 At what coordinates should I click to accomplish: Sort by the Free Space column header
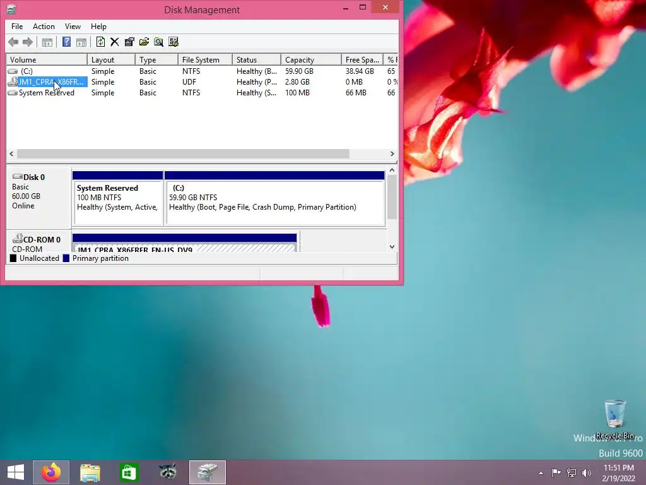[x=363, y=60]
